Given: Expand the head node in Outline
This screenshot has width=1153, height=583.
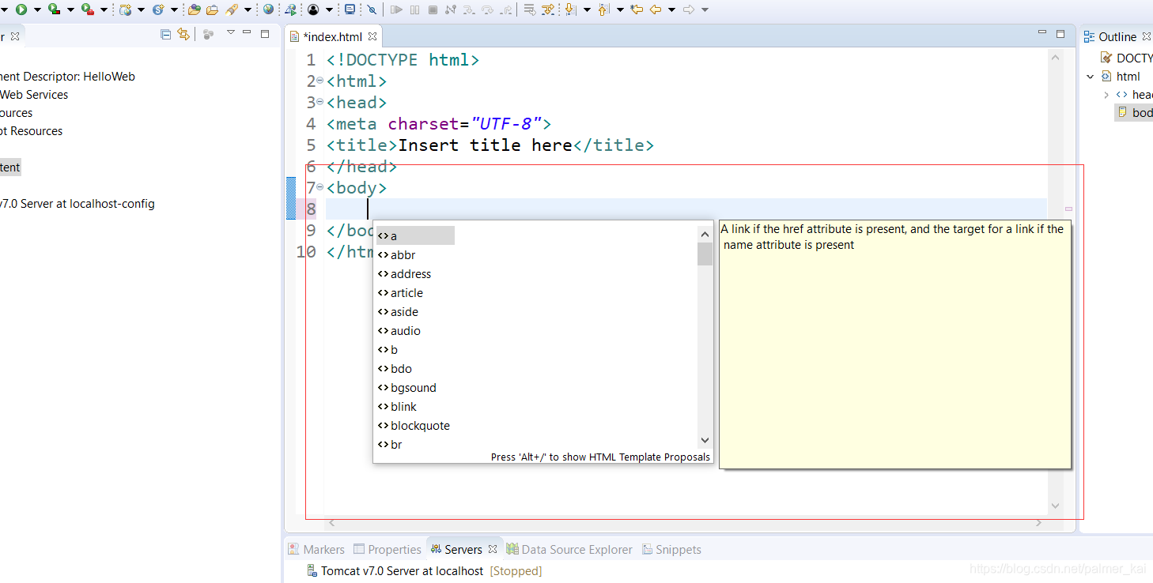Looking at the screenshot, I should (1106, 95).
